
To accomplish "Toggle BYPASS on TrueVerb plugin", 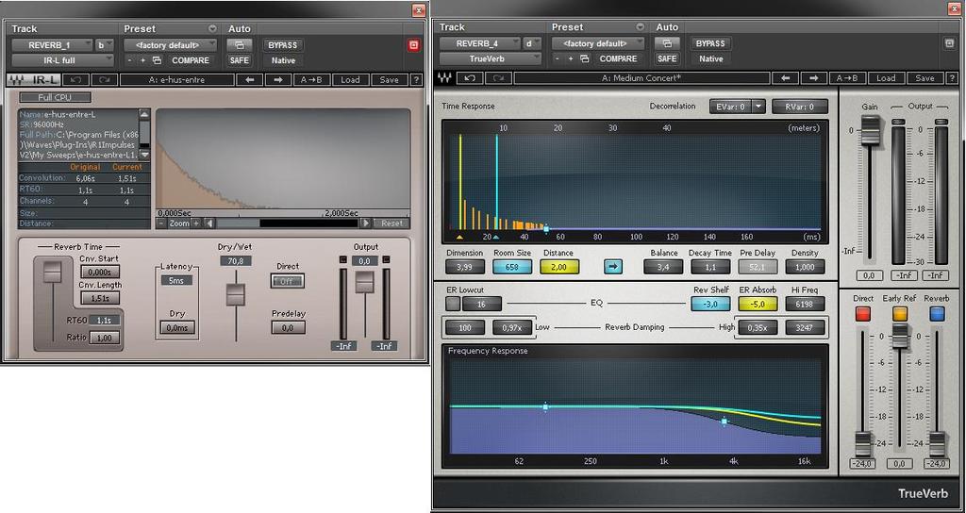I will click(710, 43).
